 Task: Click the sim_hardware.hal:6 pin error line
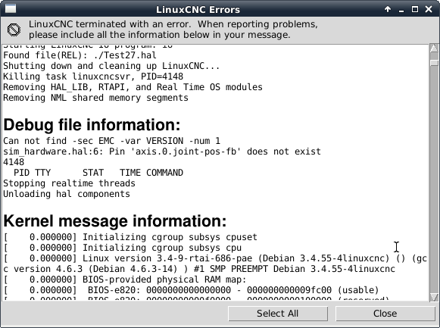coord(162,152)
